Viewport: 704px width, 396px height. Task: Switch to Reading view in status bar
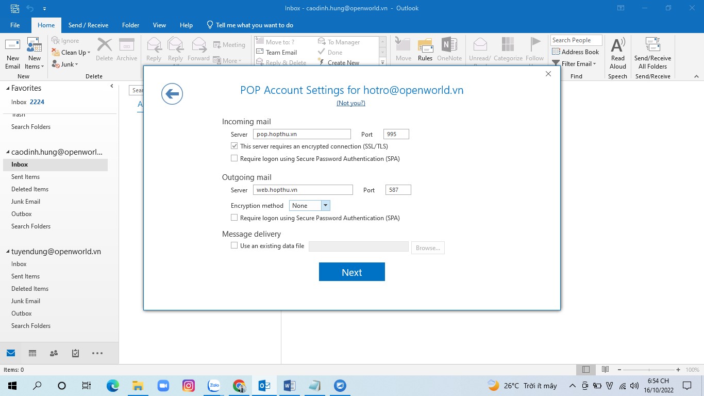coord(605,369)
